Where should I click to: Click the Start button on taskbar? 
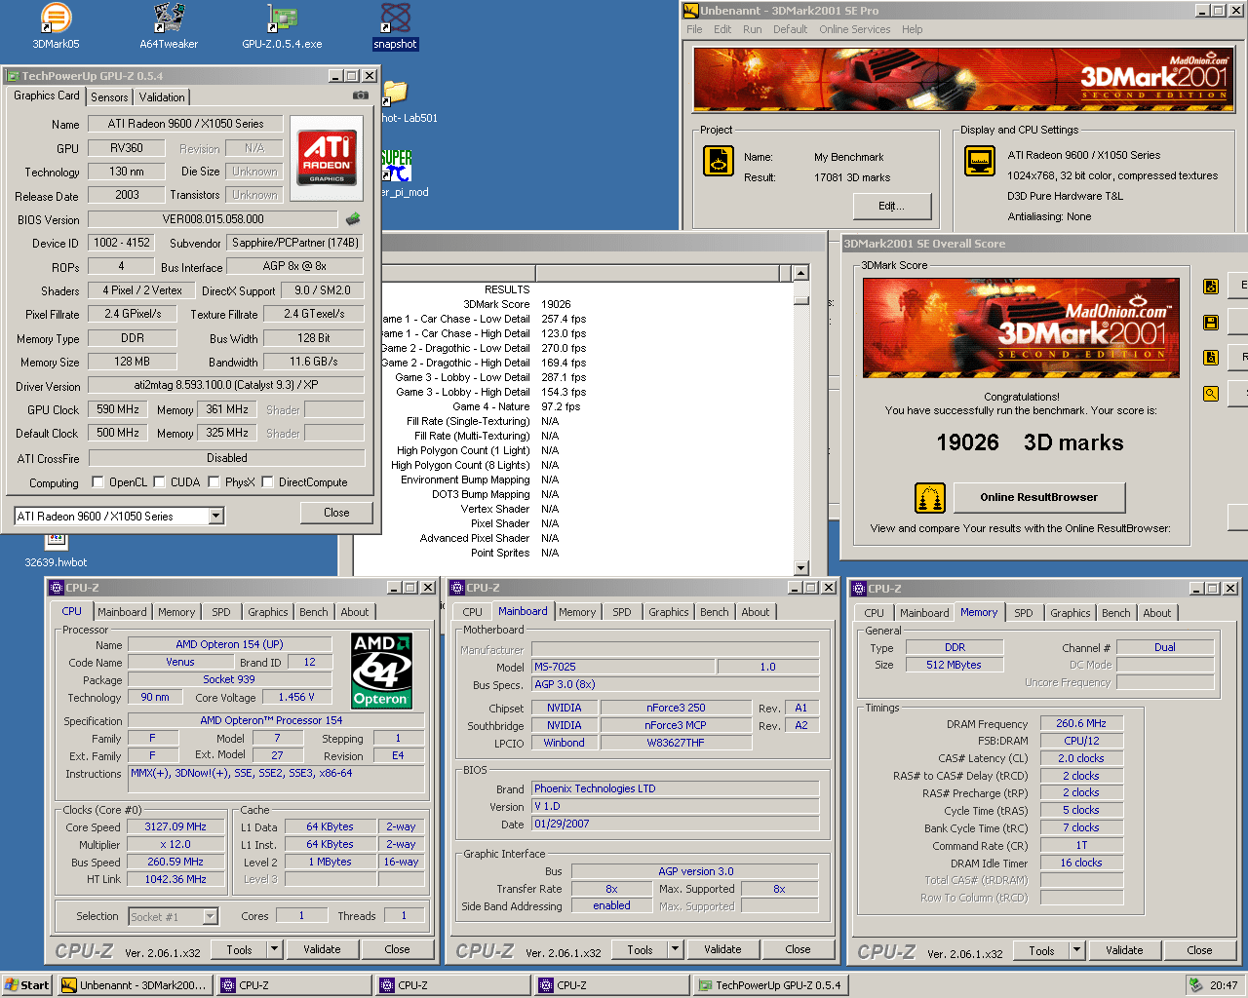[26, 985]
